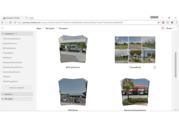Click the address bar URL
Image resolution: width=179 pixels, height=127 pixels.
tap(70, 23)
